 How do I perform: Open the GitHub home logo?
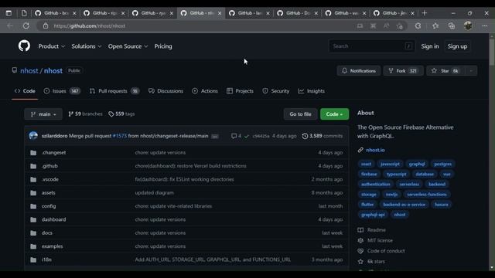coord(24,46)
